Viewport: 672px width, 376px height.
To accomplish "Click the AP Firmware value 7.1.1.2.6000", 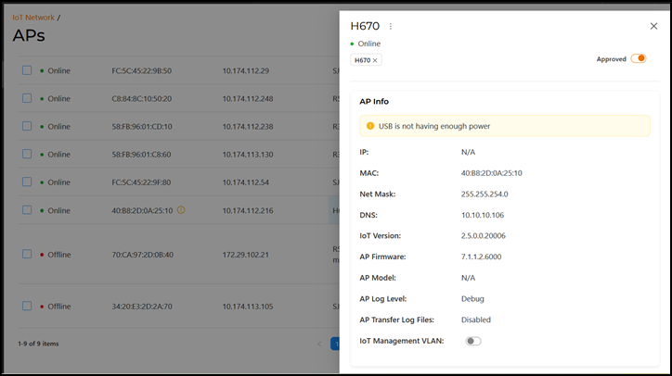I will [482, 257].
